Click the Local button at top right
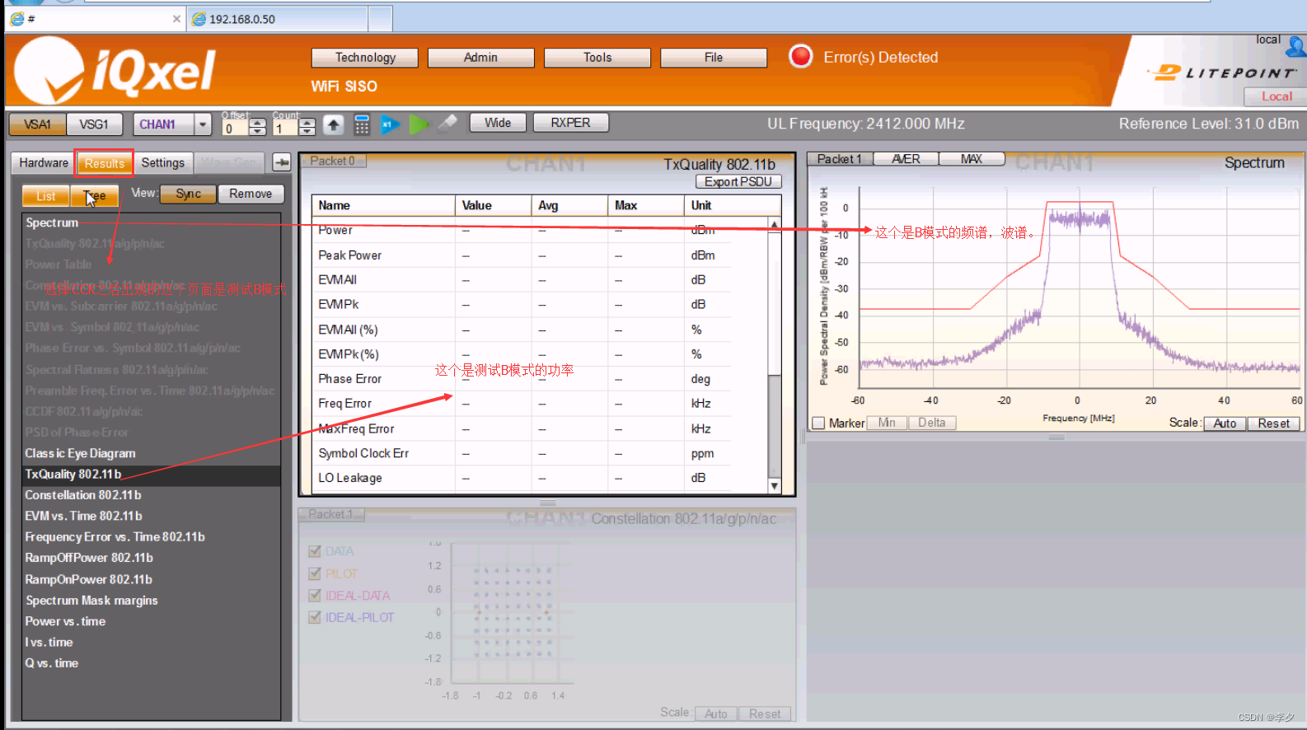Screen dimensions: 1307x730 click(1277, 96)
